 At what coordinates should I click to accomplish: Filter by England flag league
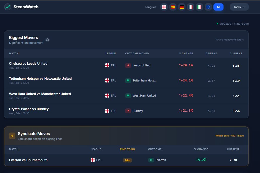(164, 7)
